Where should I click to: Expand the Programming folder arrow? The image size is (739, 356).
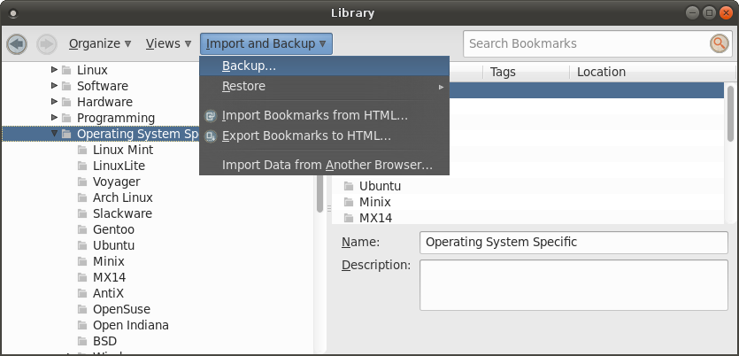coord(54,118)
